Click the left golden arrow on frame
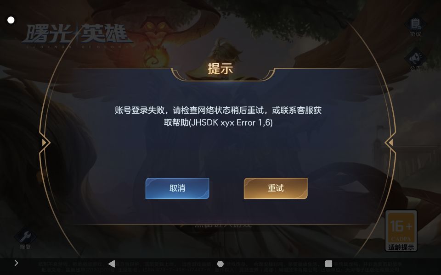 (45, 143)
